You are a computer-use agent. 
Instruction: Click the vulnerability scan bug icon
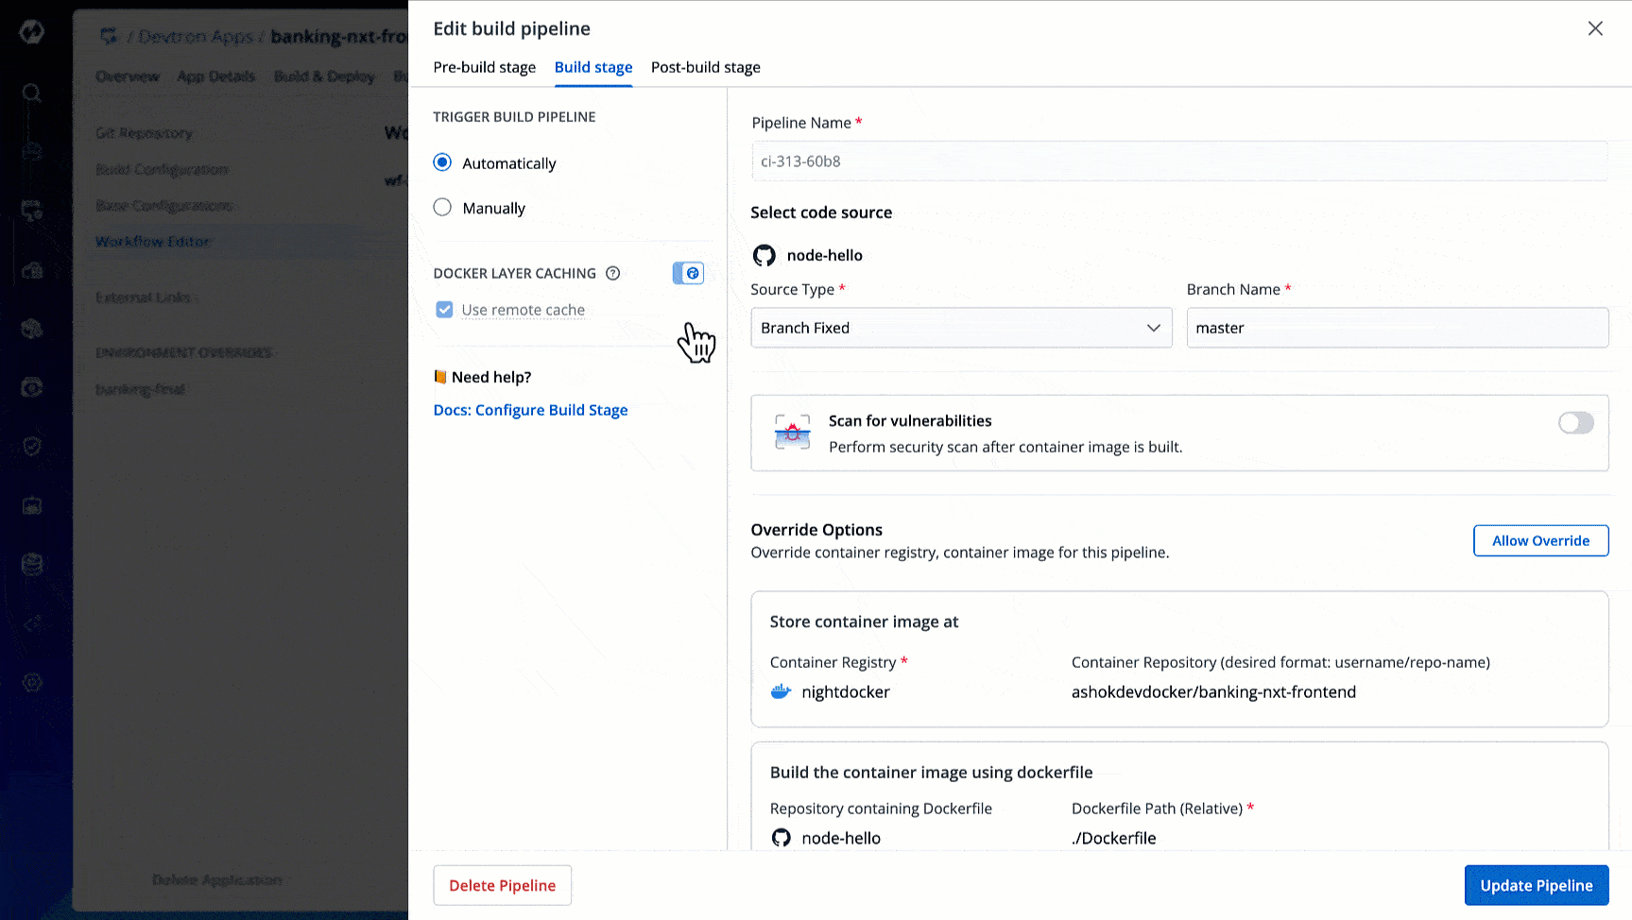tap(792, 433)
